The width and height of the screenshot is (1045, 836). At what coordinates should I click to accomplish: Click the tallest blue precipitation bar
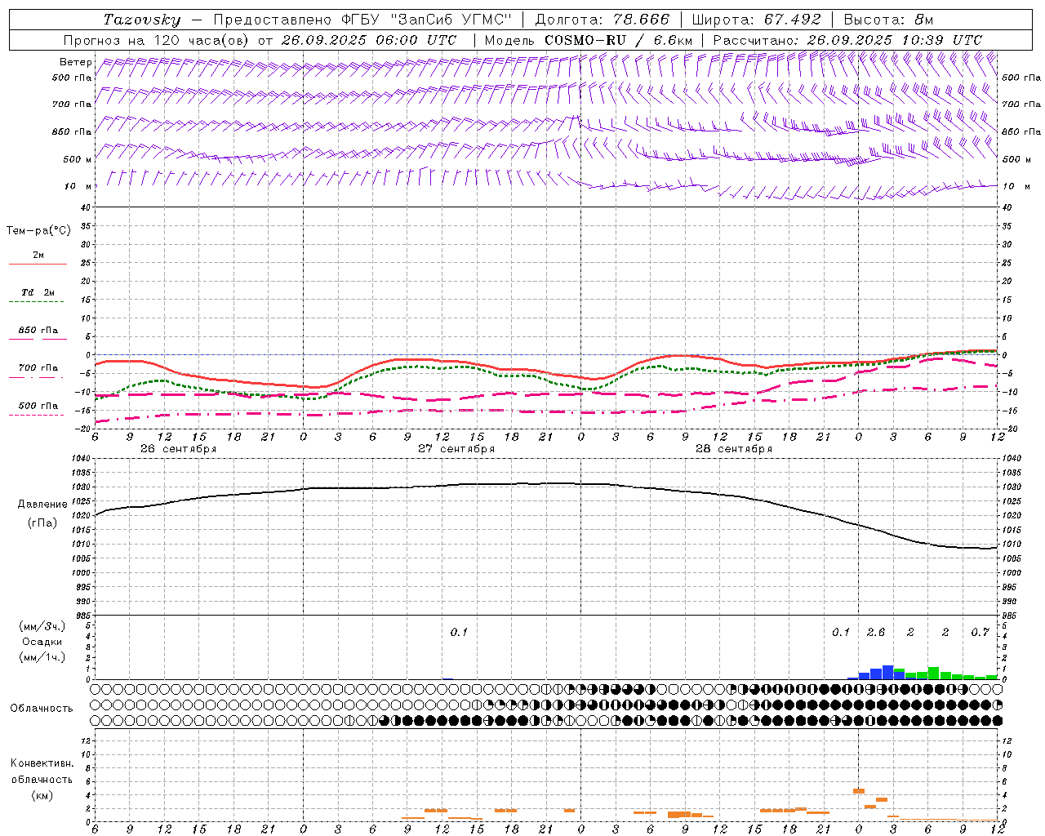pyautogui.click(x=887, y=673)
